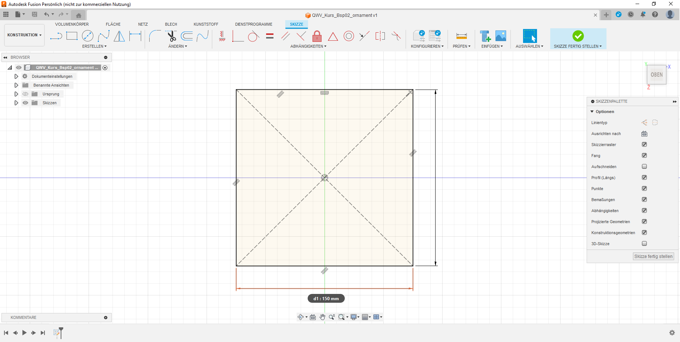
Task: Expand the Skizzen folder in browser
Action: click(x=16, y=103)
